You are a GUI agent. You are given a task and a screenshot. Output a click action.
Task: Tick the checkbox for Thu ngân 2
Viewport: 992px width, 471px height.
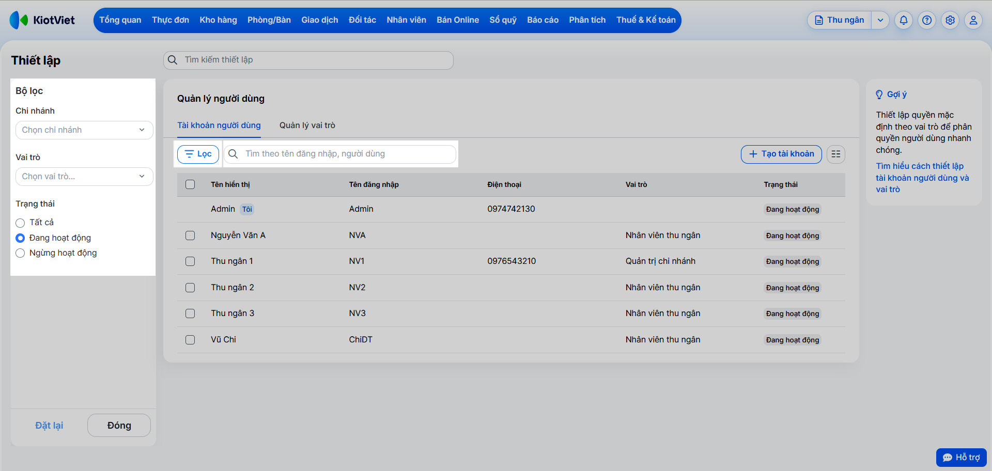click(190, 288)
